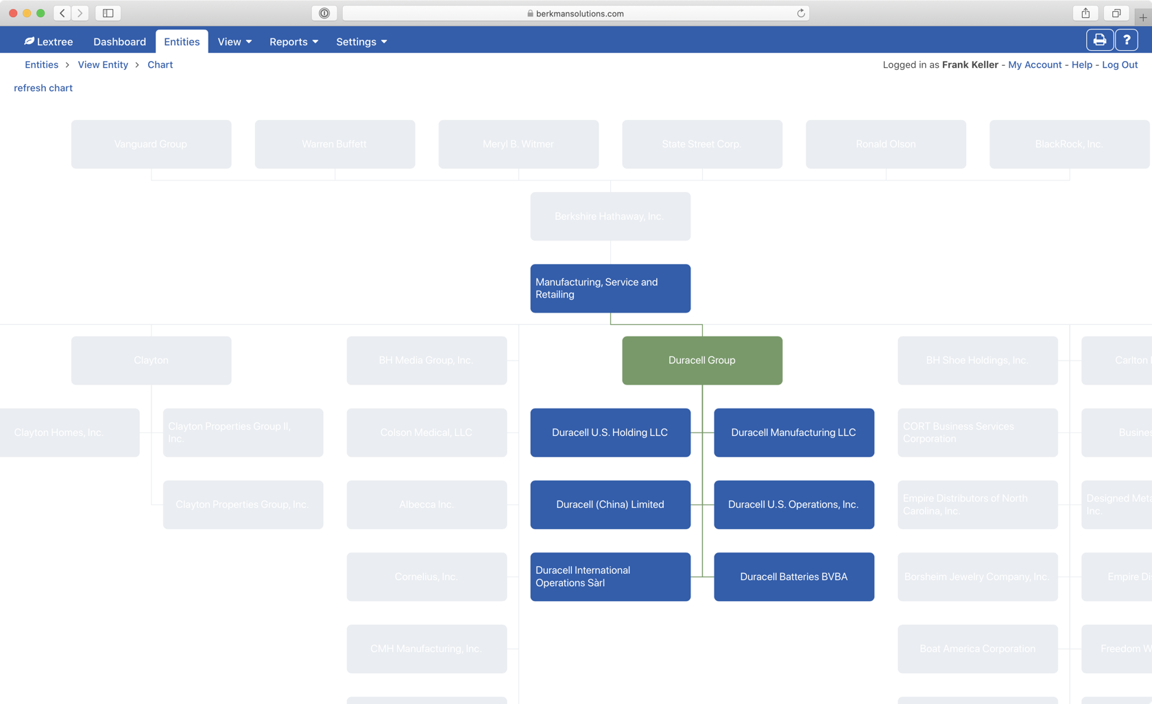Open the My Account link
The height and width of the screenshot is (704, 1152).
tap(1035, 64)
